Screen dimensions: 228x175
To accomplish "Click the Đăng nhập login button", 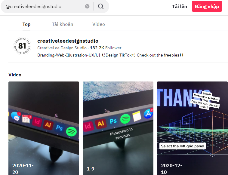I will coord(207,6).
